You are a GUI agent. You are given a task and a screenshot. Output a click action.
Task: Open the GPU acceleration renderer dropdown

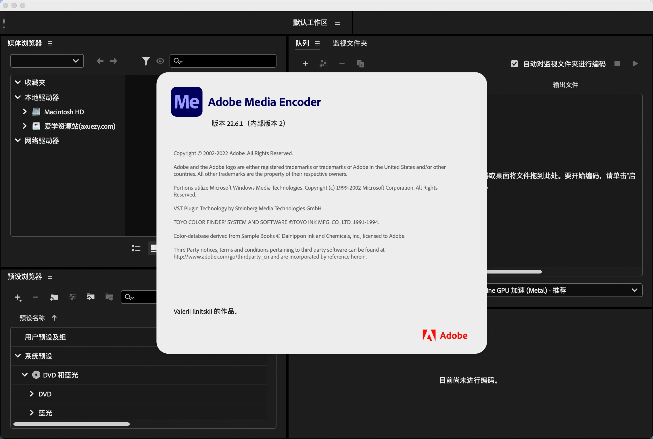634,290
